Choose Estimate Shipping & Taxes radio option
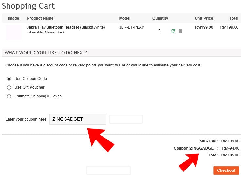Viewport: 245px width, 177px height. (9, 96)
